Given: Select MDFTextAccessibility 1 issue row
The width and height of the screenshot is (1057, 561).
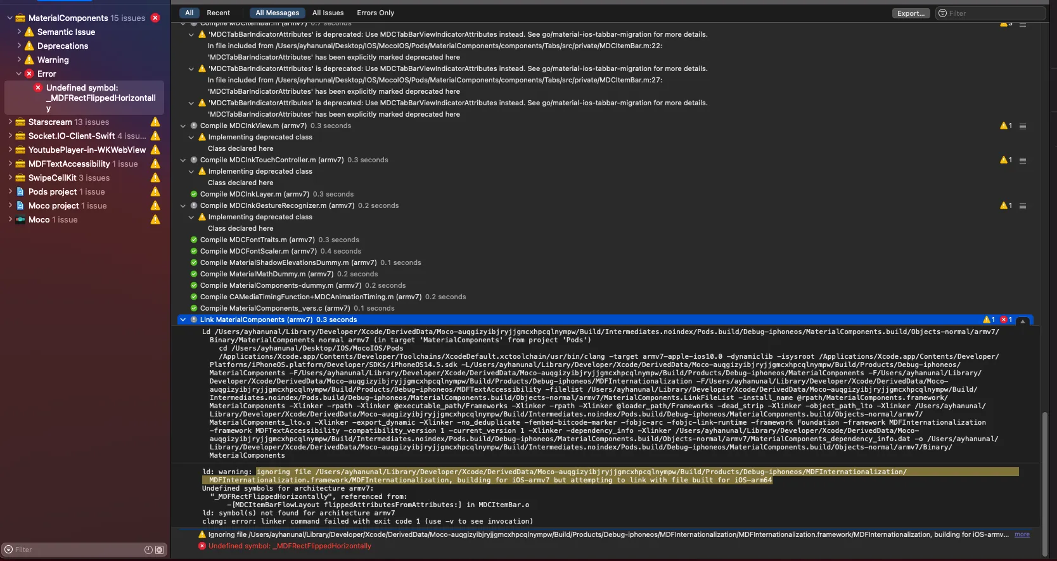Looking at the screenshot, I should (84, 164).
